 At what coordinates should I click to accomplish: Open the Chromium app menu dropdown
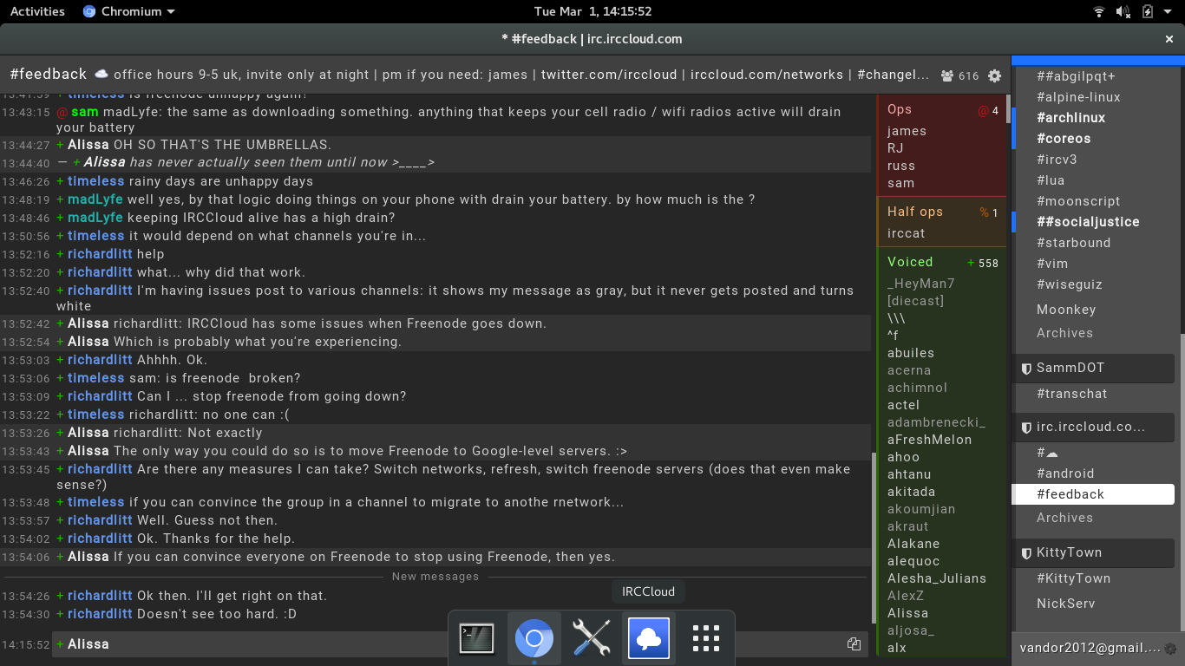(128, 11)
